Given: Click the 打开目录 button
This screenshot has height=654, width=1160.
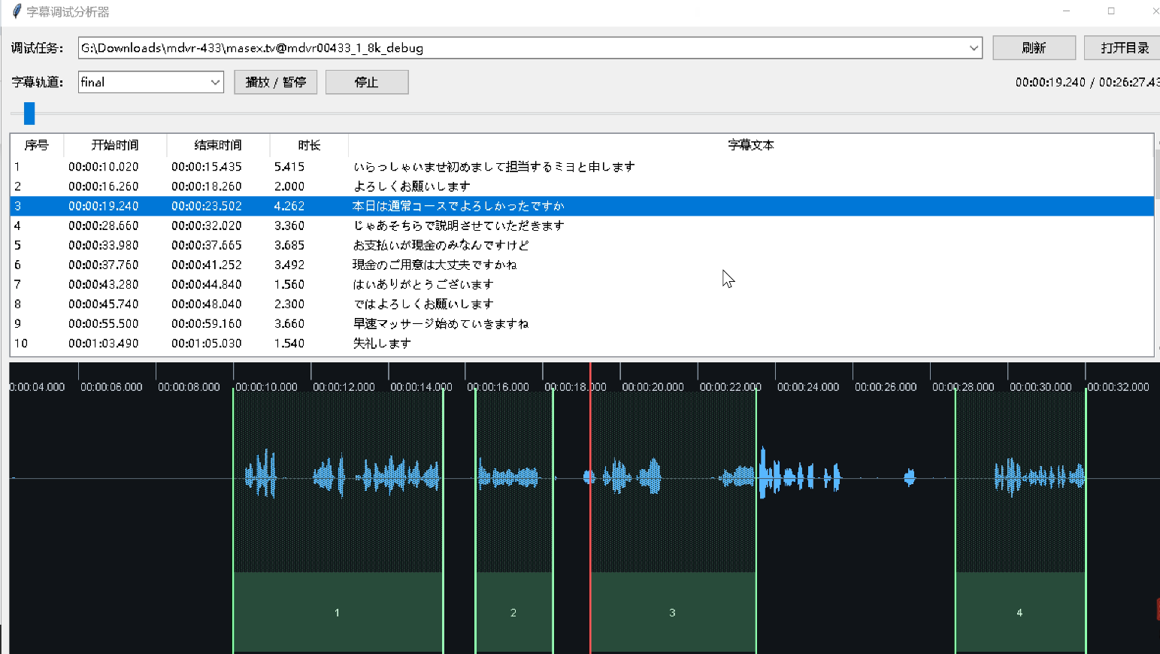Looking at the screenshot, I should pos(1124,48).
